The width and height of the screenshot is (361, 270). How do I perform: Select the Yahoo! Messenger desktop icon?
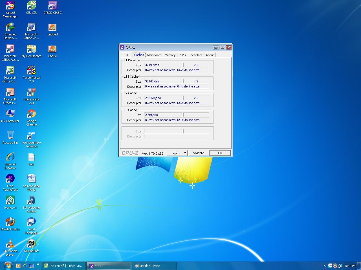[x=10, y=9]
